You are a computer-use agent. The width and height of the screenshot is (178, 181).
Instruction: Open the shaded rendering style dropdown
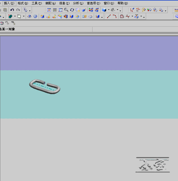pos(109,10)
